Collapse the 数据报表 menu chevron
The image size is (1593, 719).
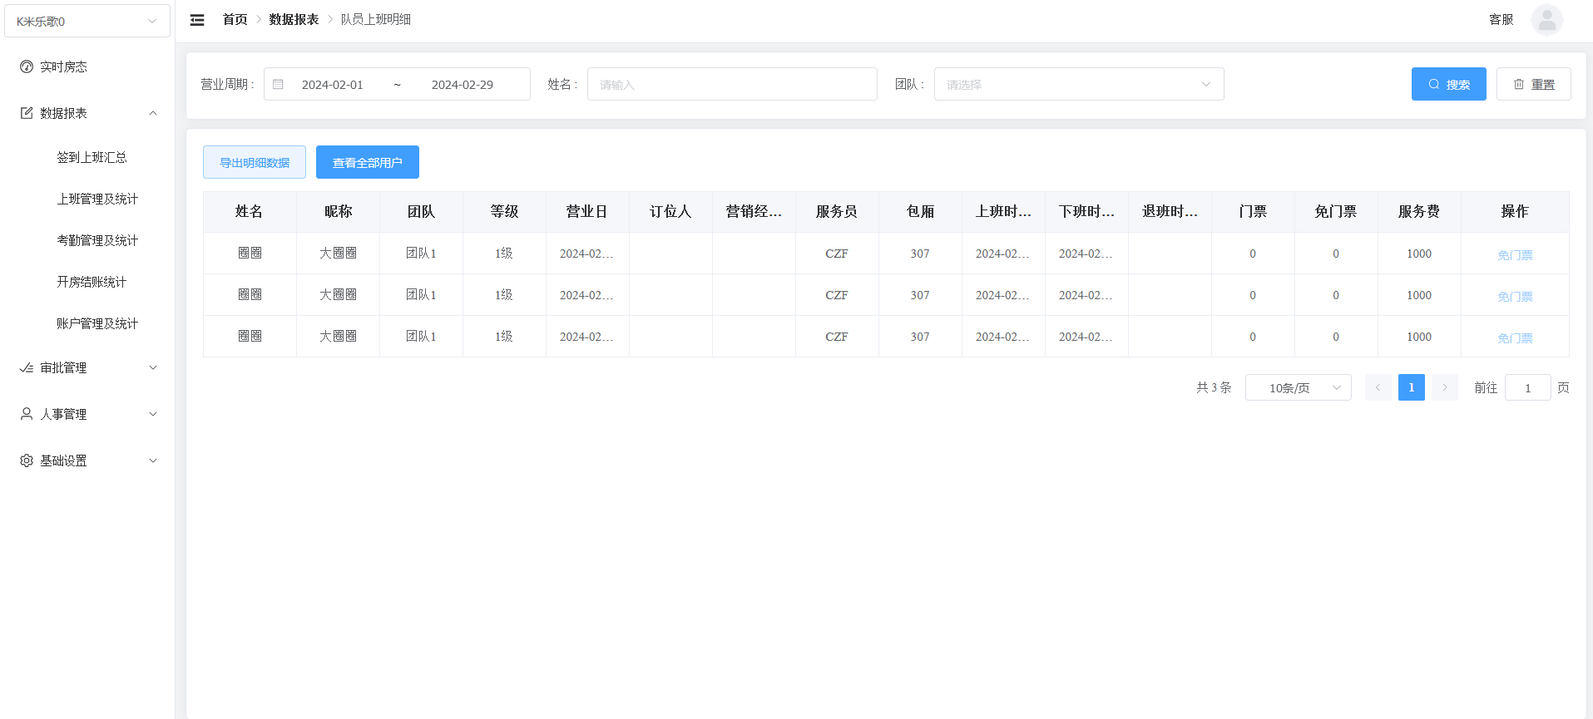(x=153, y=113)
